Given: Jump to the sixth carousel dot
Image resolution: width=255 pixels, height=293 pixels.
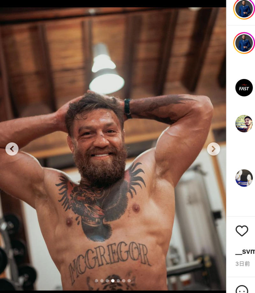Looking at the screenshot, I should point(123,281).
